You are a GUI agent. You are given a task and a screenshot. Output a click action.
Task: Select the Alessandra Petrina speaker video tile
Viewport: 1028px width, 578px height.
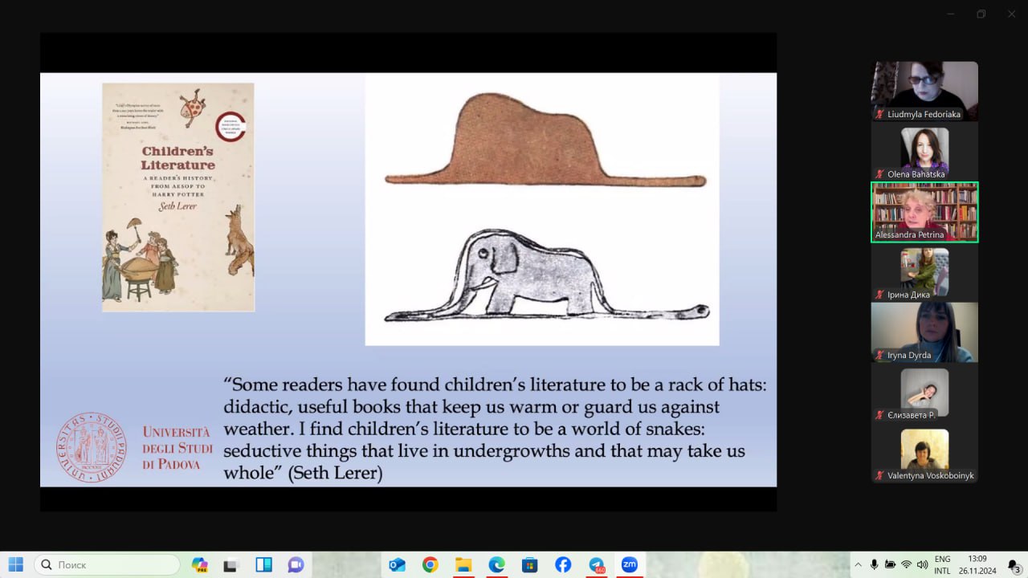pyautogui.click(x=924, y=212)
